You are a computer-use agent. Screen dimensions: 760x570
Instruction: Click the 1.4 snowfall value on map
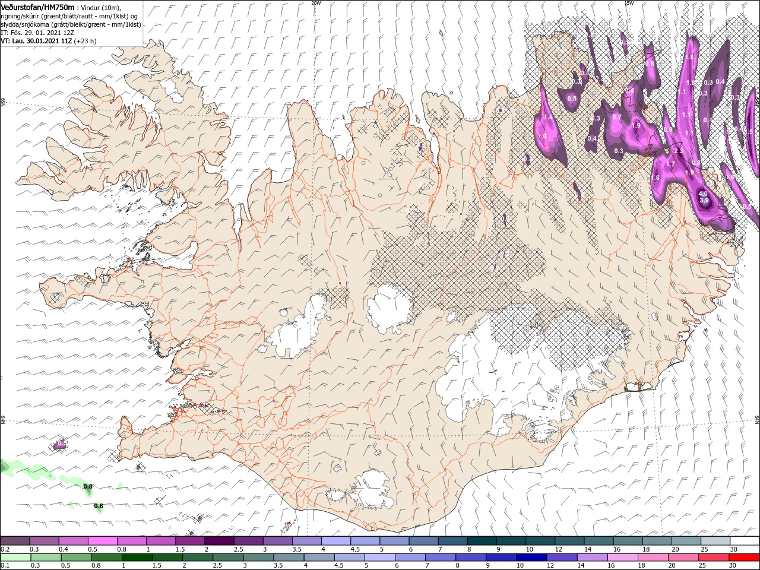pos(548,118)
